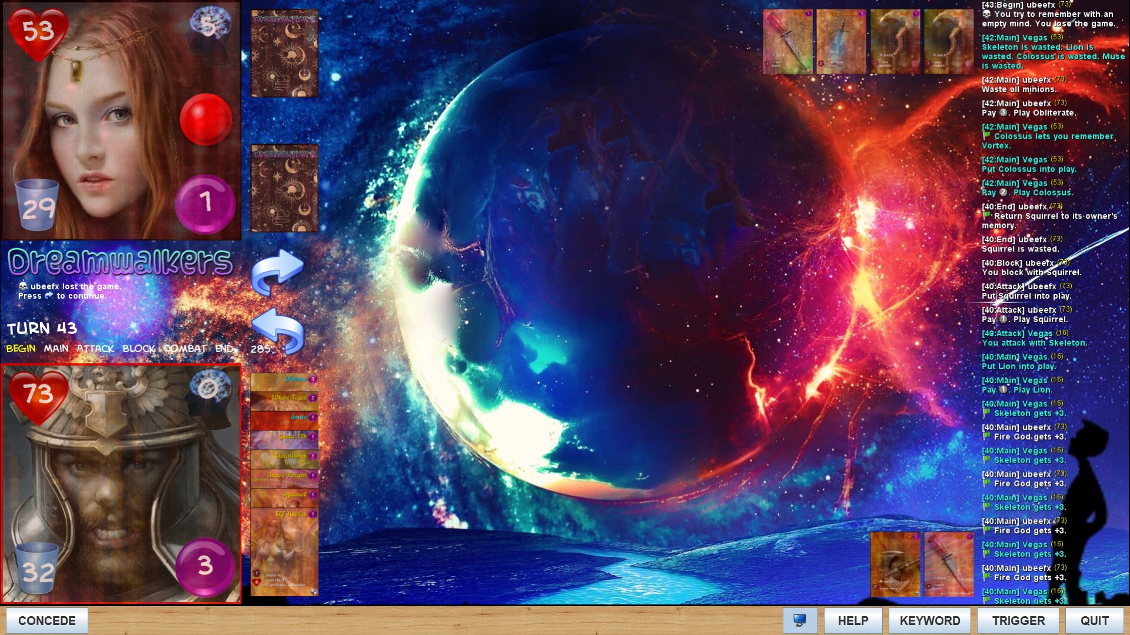Select the Disarm card in hand
This screenshot has width=1130, height=635.
tap(284, 381)
